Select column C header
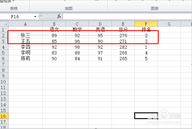 pos(77,24)
